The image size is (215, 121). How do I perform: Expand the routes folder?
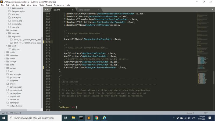tap(5, 58)
